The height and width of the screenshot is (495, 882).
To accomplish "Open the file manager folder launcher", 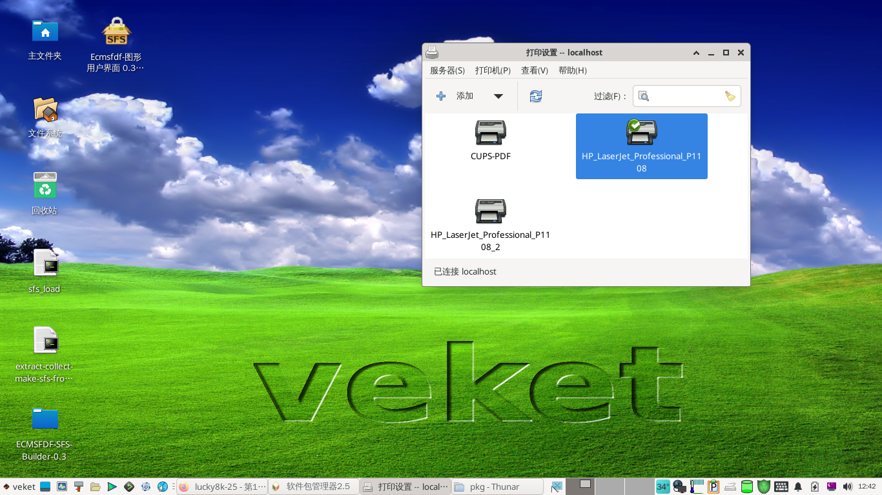I will 96,487.
